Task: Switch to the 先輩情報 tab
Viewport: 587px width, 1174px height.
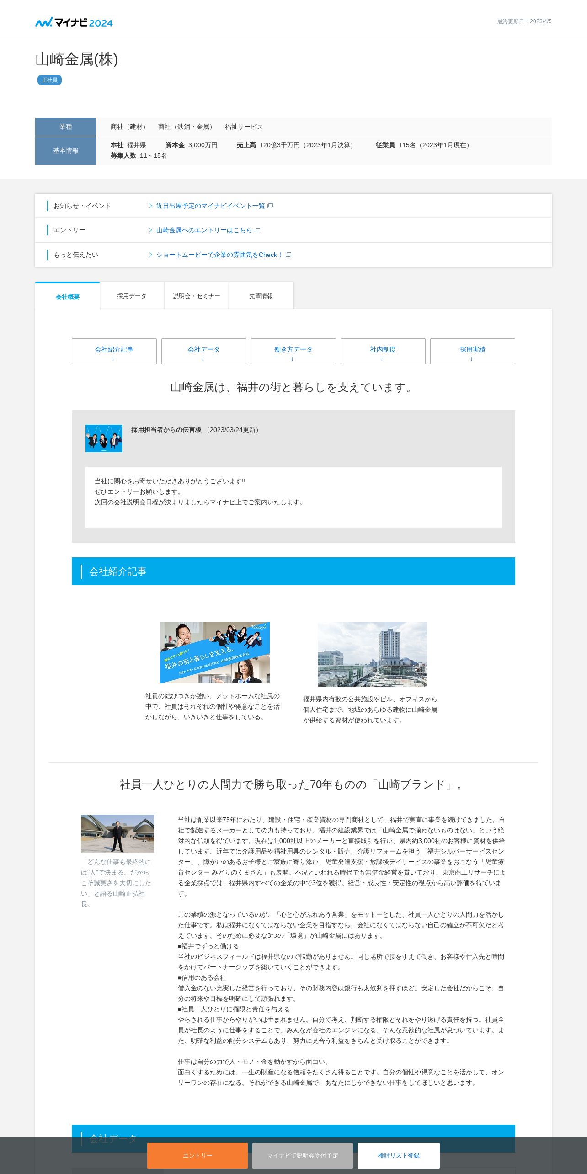Action: pos(261,296)
